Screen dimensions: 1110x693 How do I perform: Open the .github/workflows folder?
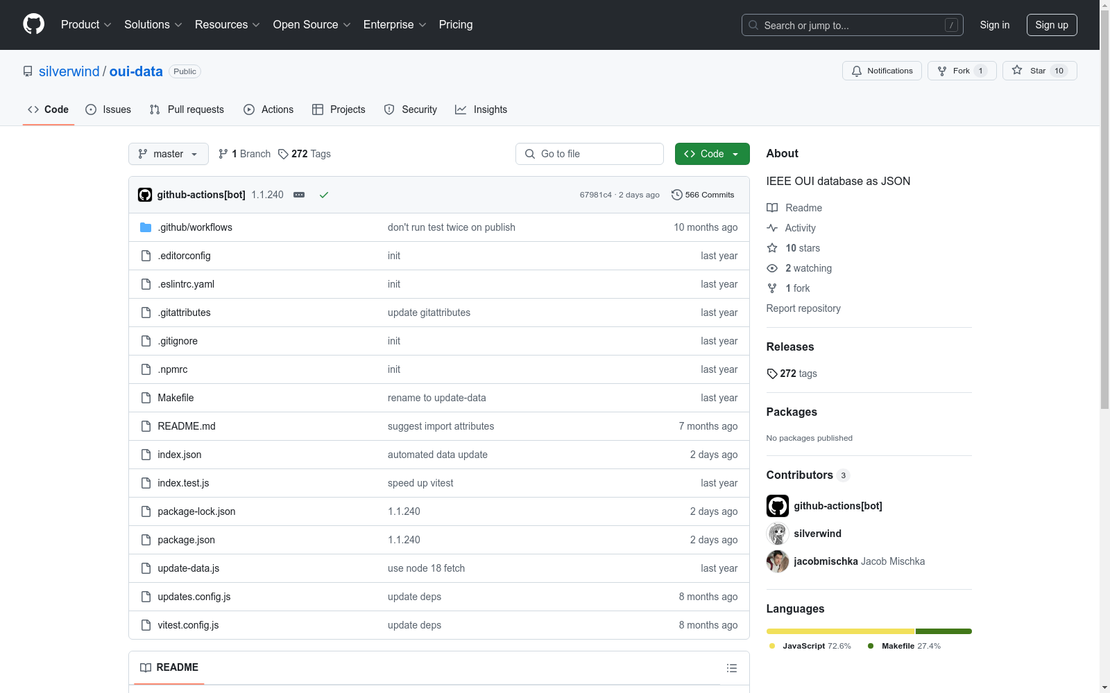195,227
